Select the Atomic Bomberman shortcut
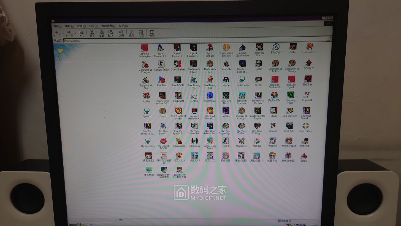 pyautogui.click(x=243, y=50)
